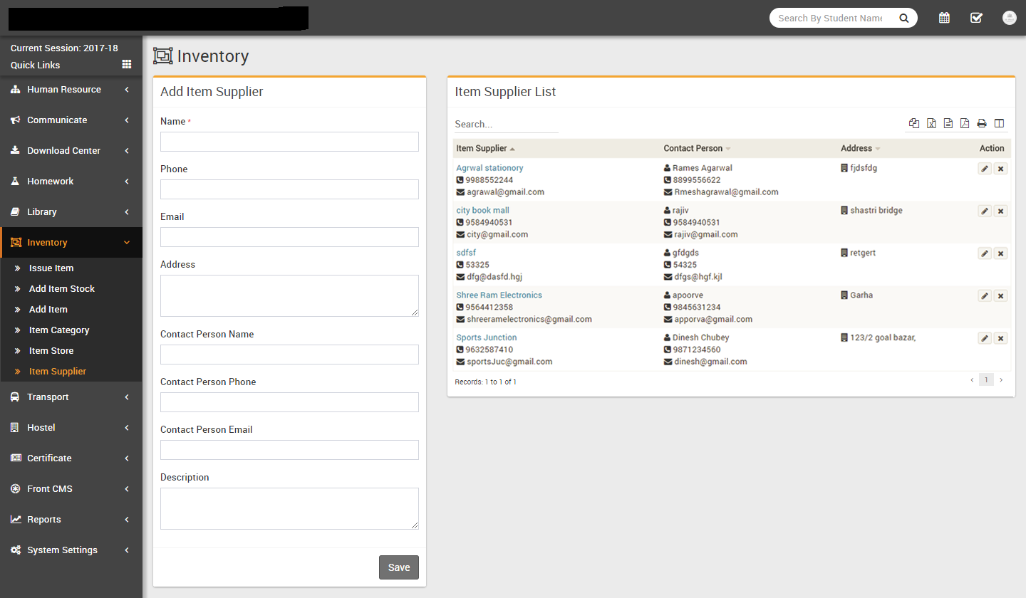Screen dimensions: 1026x598
Task: Edit the Agrwal stationory supplier
Action: [x=985, y=169]
